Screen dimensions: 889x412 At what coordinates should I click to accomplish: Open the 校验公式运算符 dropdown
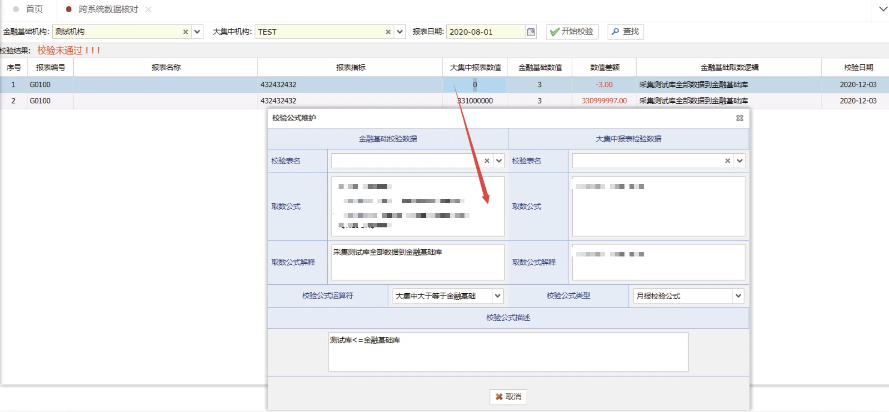point(498,296)
